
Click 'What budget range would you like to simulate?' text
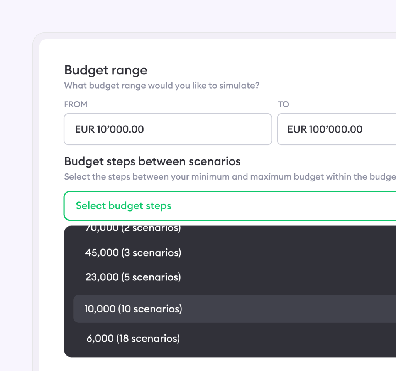tap(162, 86)
